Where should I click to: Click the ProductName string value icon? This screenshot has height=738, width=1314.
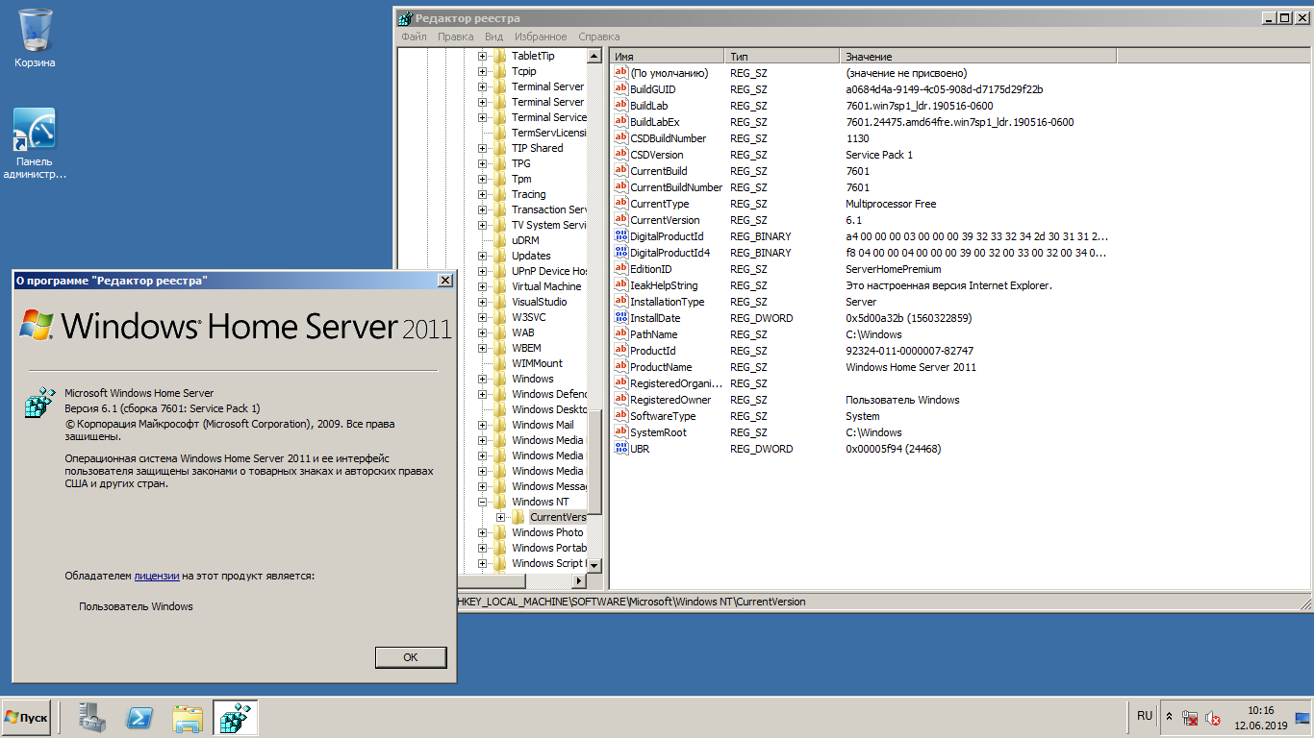tap(620, 367)
